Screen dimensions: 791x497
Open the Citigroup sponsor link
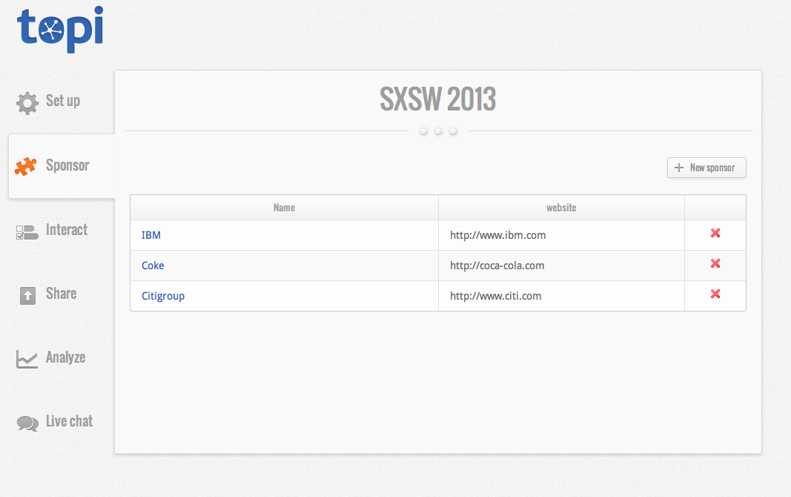point(163,296)
